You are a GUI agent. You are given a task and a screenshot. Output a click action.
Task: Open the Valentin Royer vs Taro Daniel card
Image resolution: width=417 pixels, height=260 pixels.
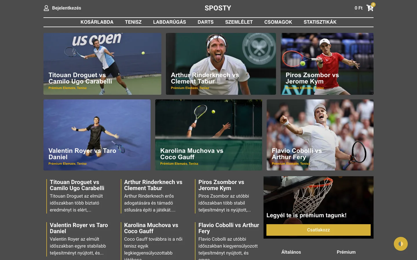point(97,135)
